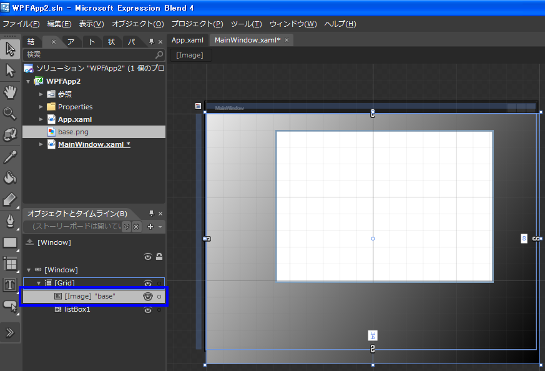Toggle visibility of all objects eye icon
This screenshot has width=545, height=371.
click(148, 257)
